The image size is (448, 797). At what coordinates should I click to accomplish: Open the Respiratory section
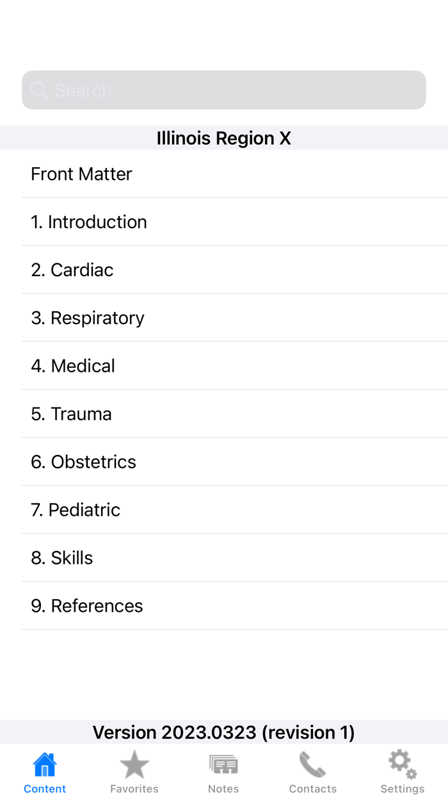tap(87, 318)
